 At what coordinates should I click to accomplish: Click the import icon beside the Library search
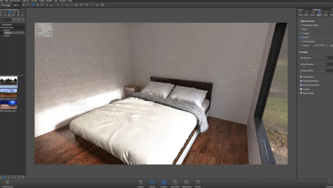[18, 20]
